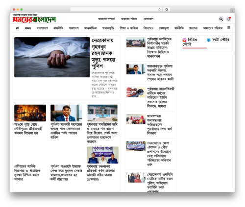Click the ফটো স্টোরি blue book icon
The width and height of the screenshot is (245, 207).
208,40
